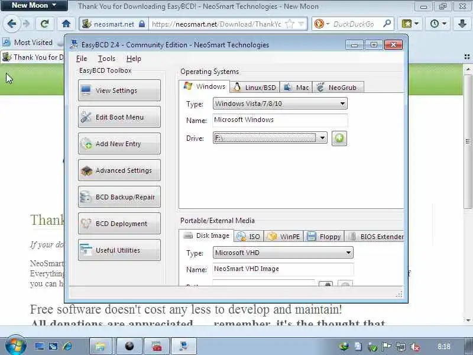
Task: Select the WinPE media tab
Action: [x=284, y=236]
